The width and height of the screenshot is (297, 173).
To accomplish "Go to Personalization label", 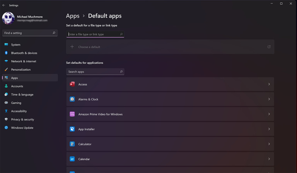I will pyautogui.click(x=21, y=70).
